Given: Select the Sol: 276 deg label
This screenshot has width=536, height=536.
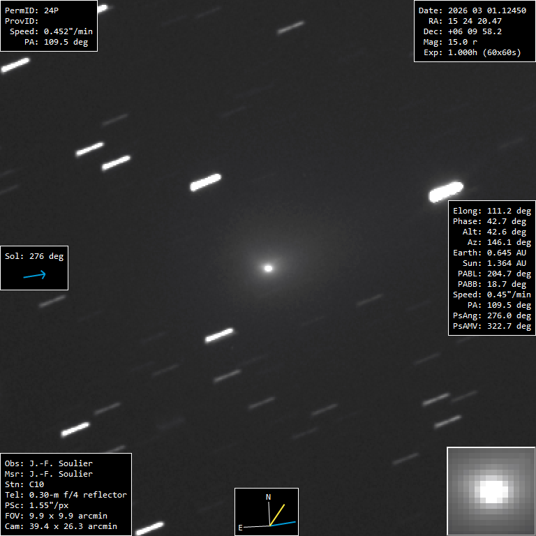Looking at the screenshot, I should (34, 256).
